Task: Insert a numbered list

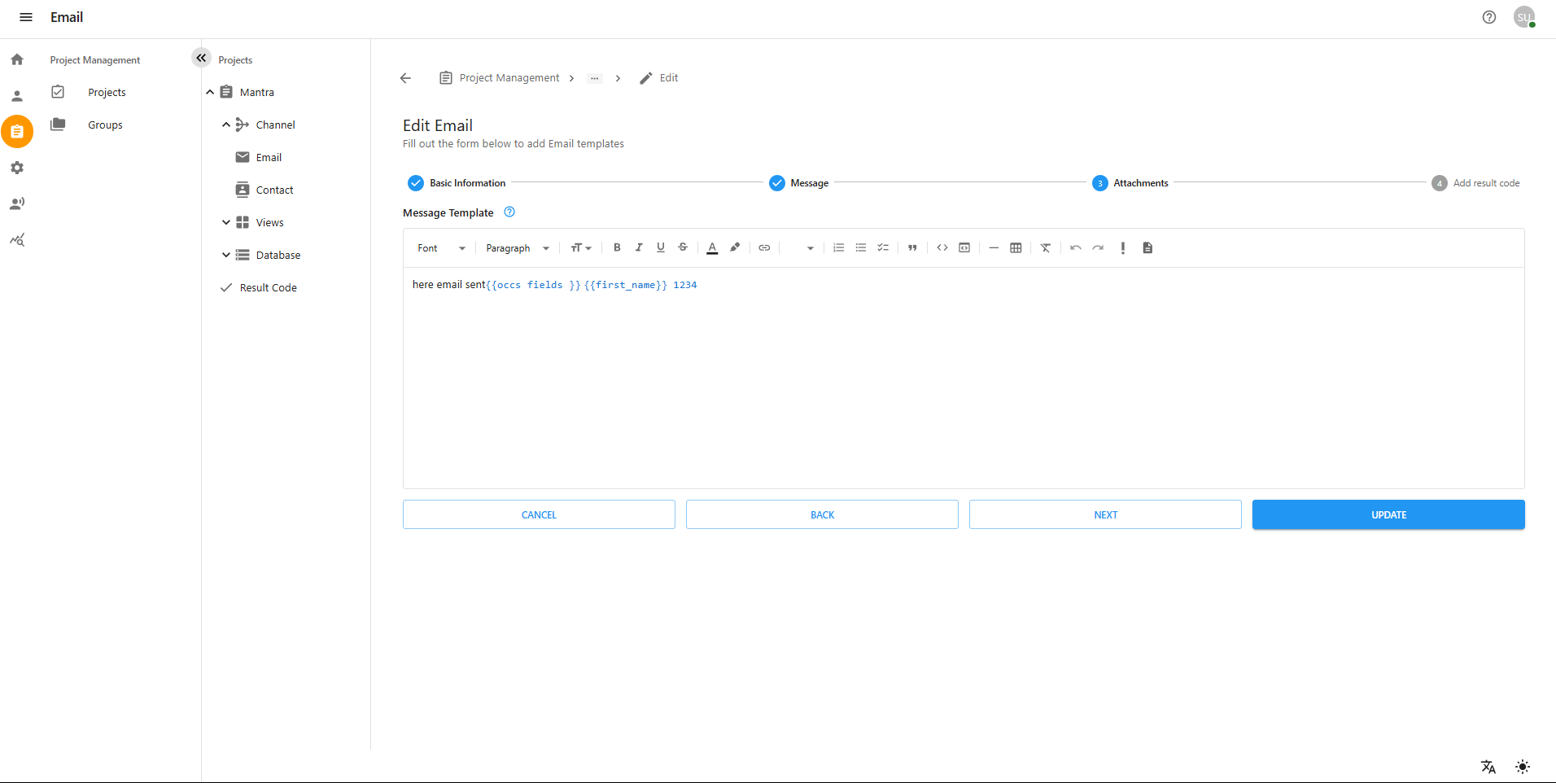Action: [x=838, y=247]
